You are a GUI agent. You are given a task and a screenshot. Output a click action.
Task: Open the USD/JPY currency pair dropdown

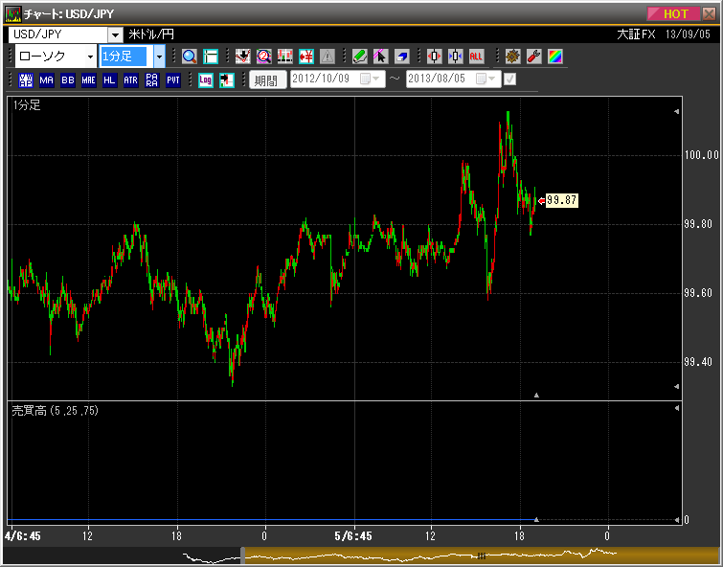pyautogui.click(x=116, y=35)
